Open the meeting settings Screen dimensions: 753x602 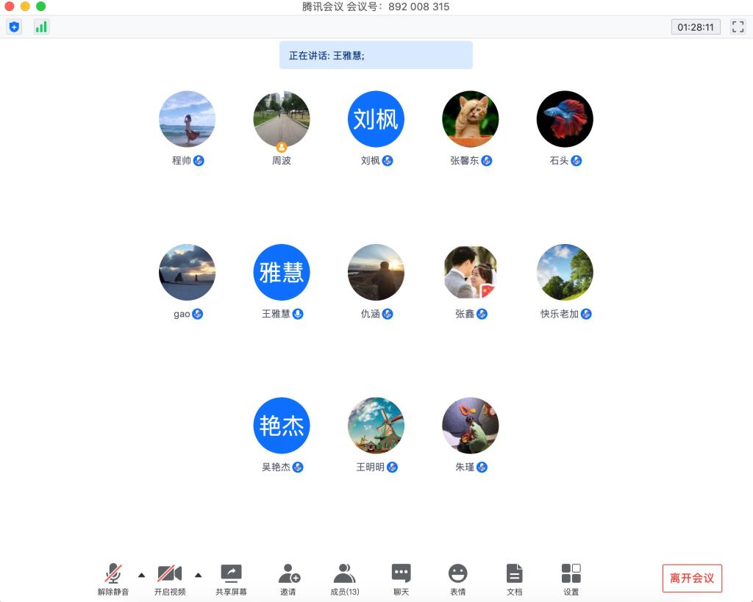[571, 578]
